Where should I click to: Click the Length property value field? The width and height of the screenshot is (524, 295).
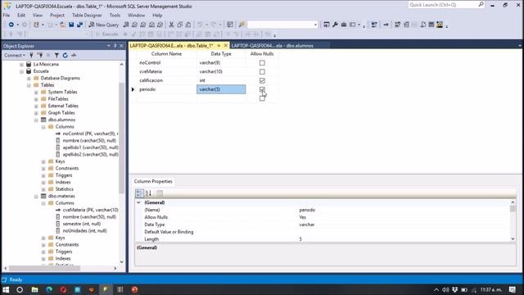(404, 239)
